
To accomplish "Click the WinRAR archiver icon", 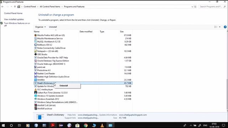I will pyautogui.click(x=36, y=108).
